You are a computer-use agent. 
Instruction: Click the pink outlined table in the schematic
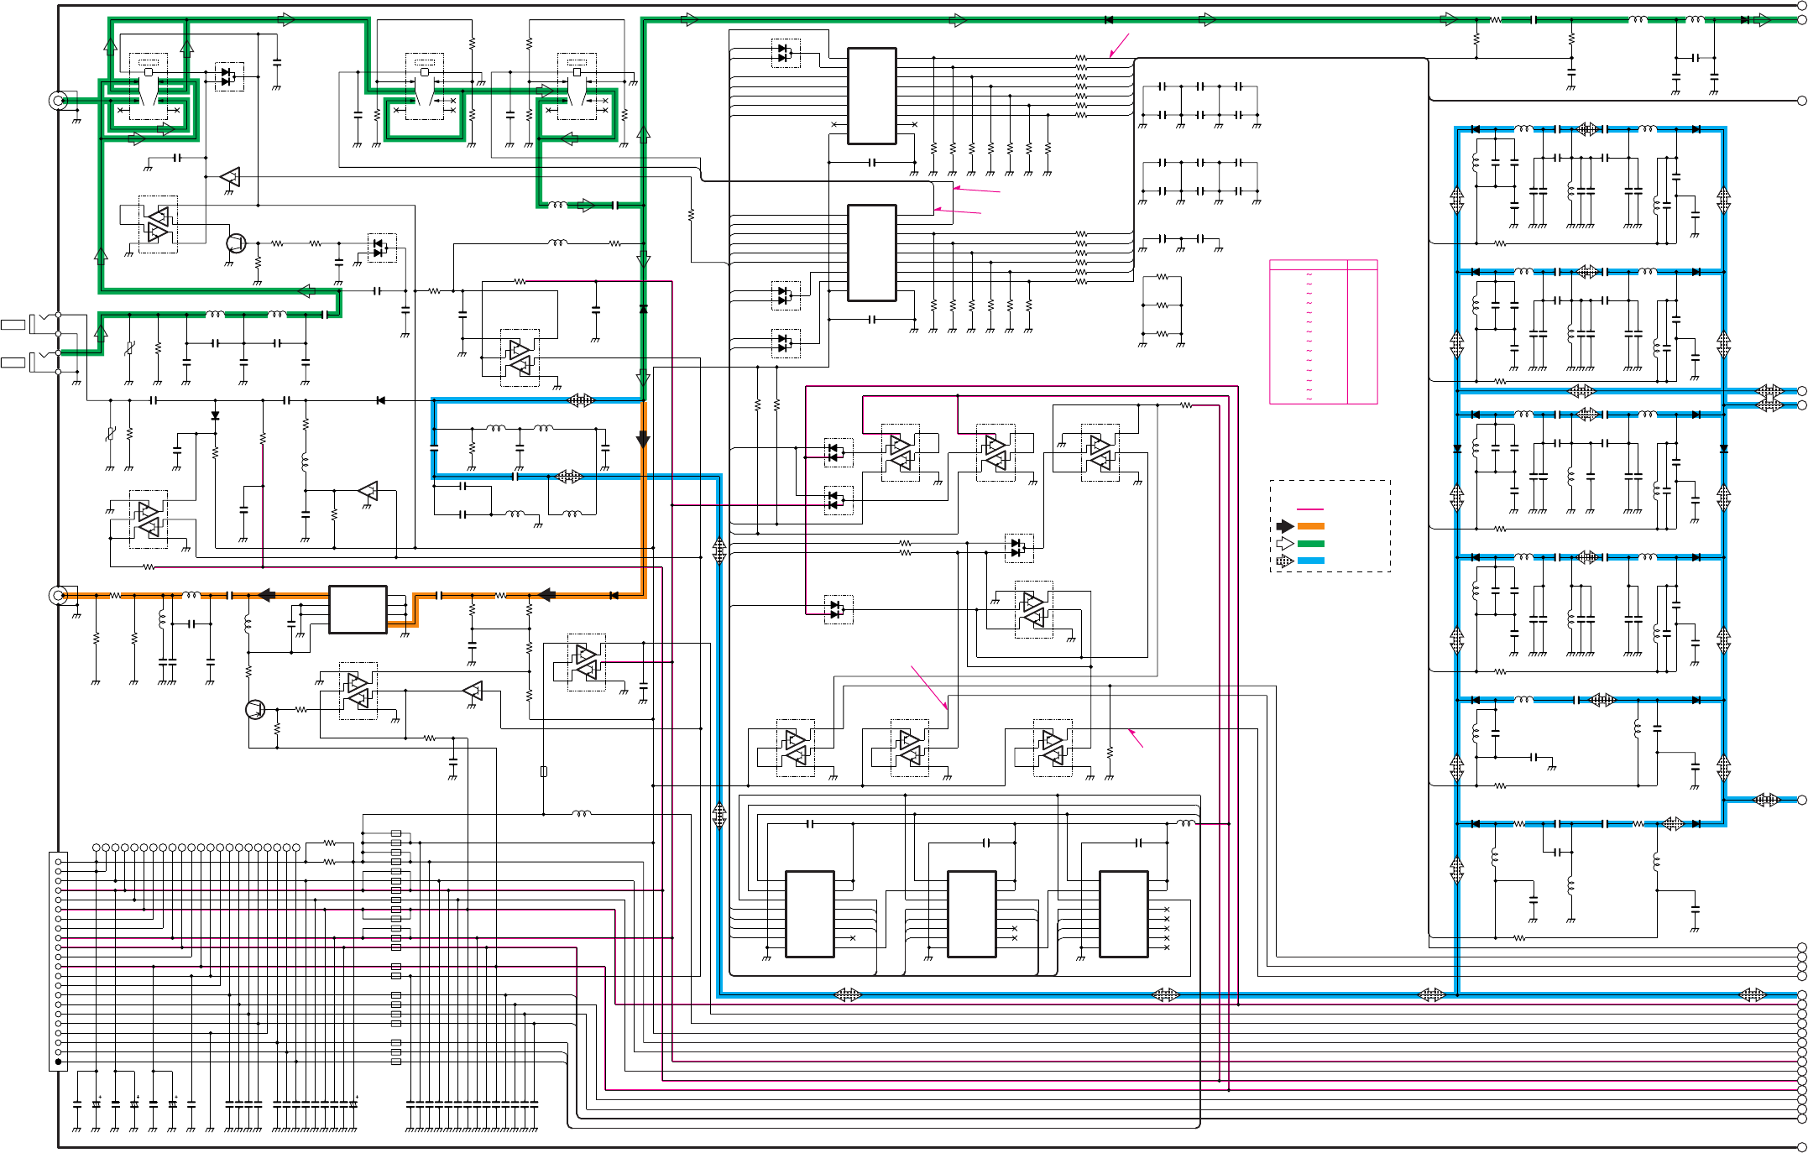(x=1324, y=332)
